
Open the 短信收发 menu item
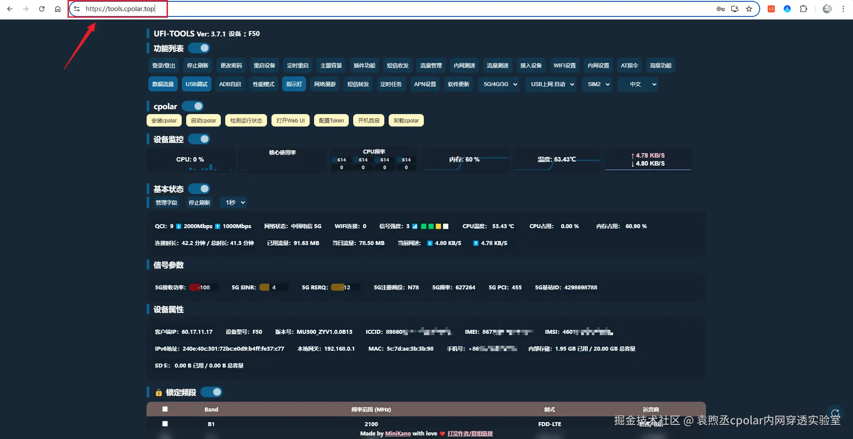(398, 66)
